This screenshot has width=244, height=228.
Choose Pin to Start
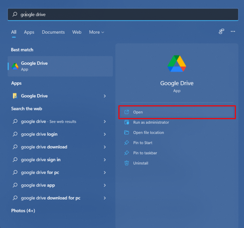click(177, 143)
